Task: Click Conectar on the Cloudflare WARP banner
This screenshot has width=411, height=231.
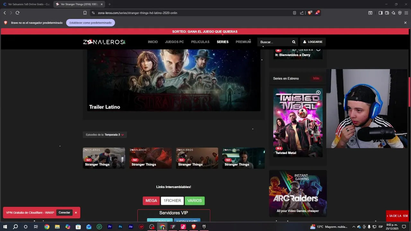Action: tap(64, 213)
